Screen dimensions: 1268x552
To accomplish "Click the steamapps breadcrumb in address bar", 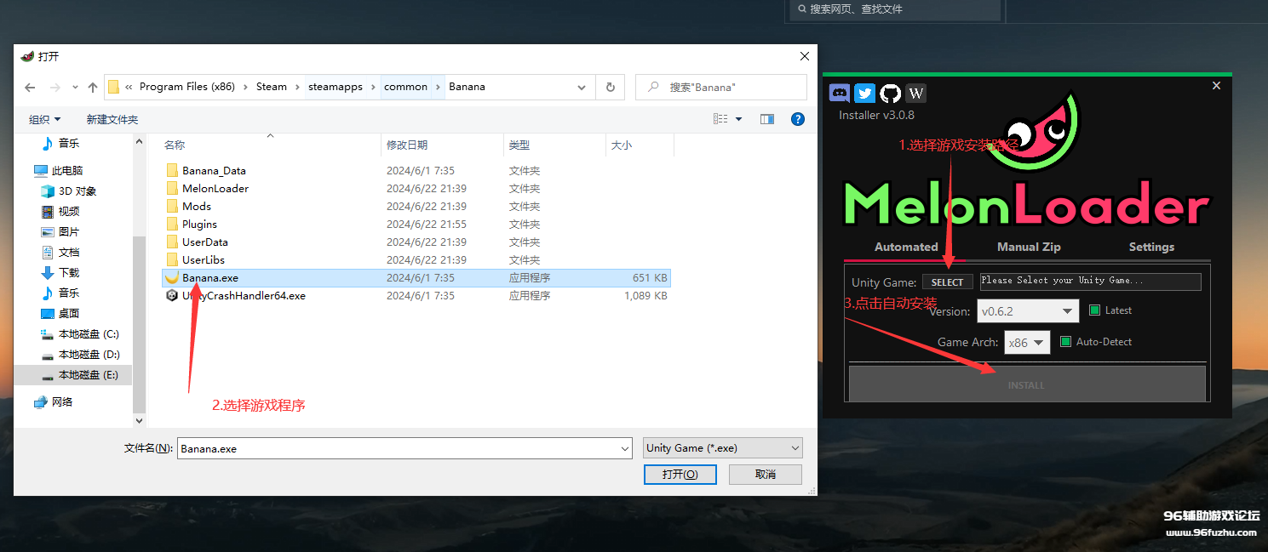I will click(336, 87).
